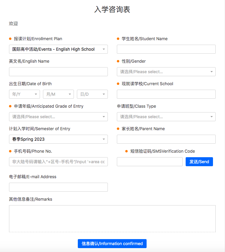Click the 计划入学时间/Semester of Entry label
The height and width of the screenshot is (252, 225).
[x=40, y=129]
